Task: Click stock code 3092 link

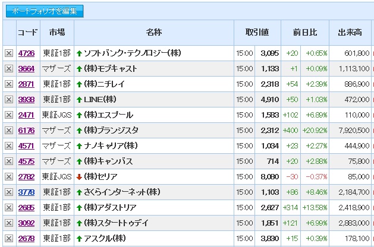Action: point(26,223)
